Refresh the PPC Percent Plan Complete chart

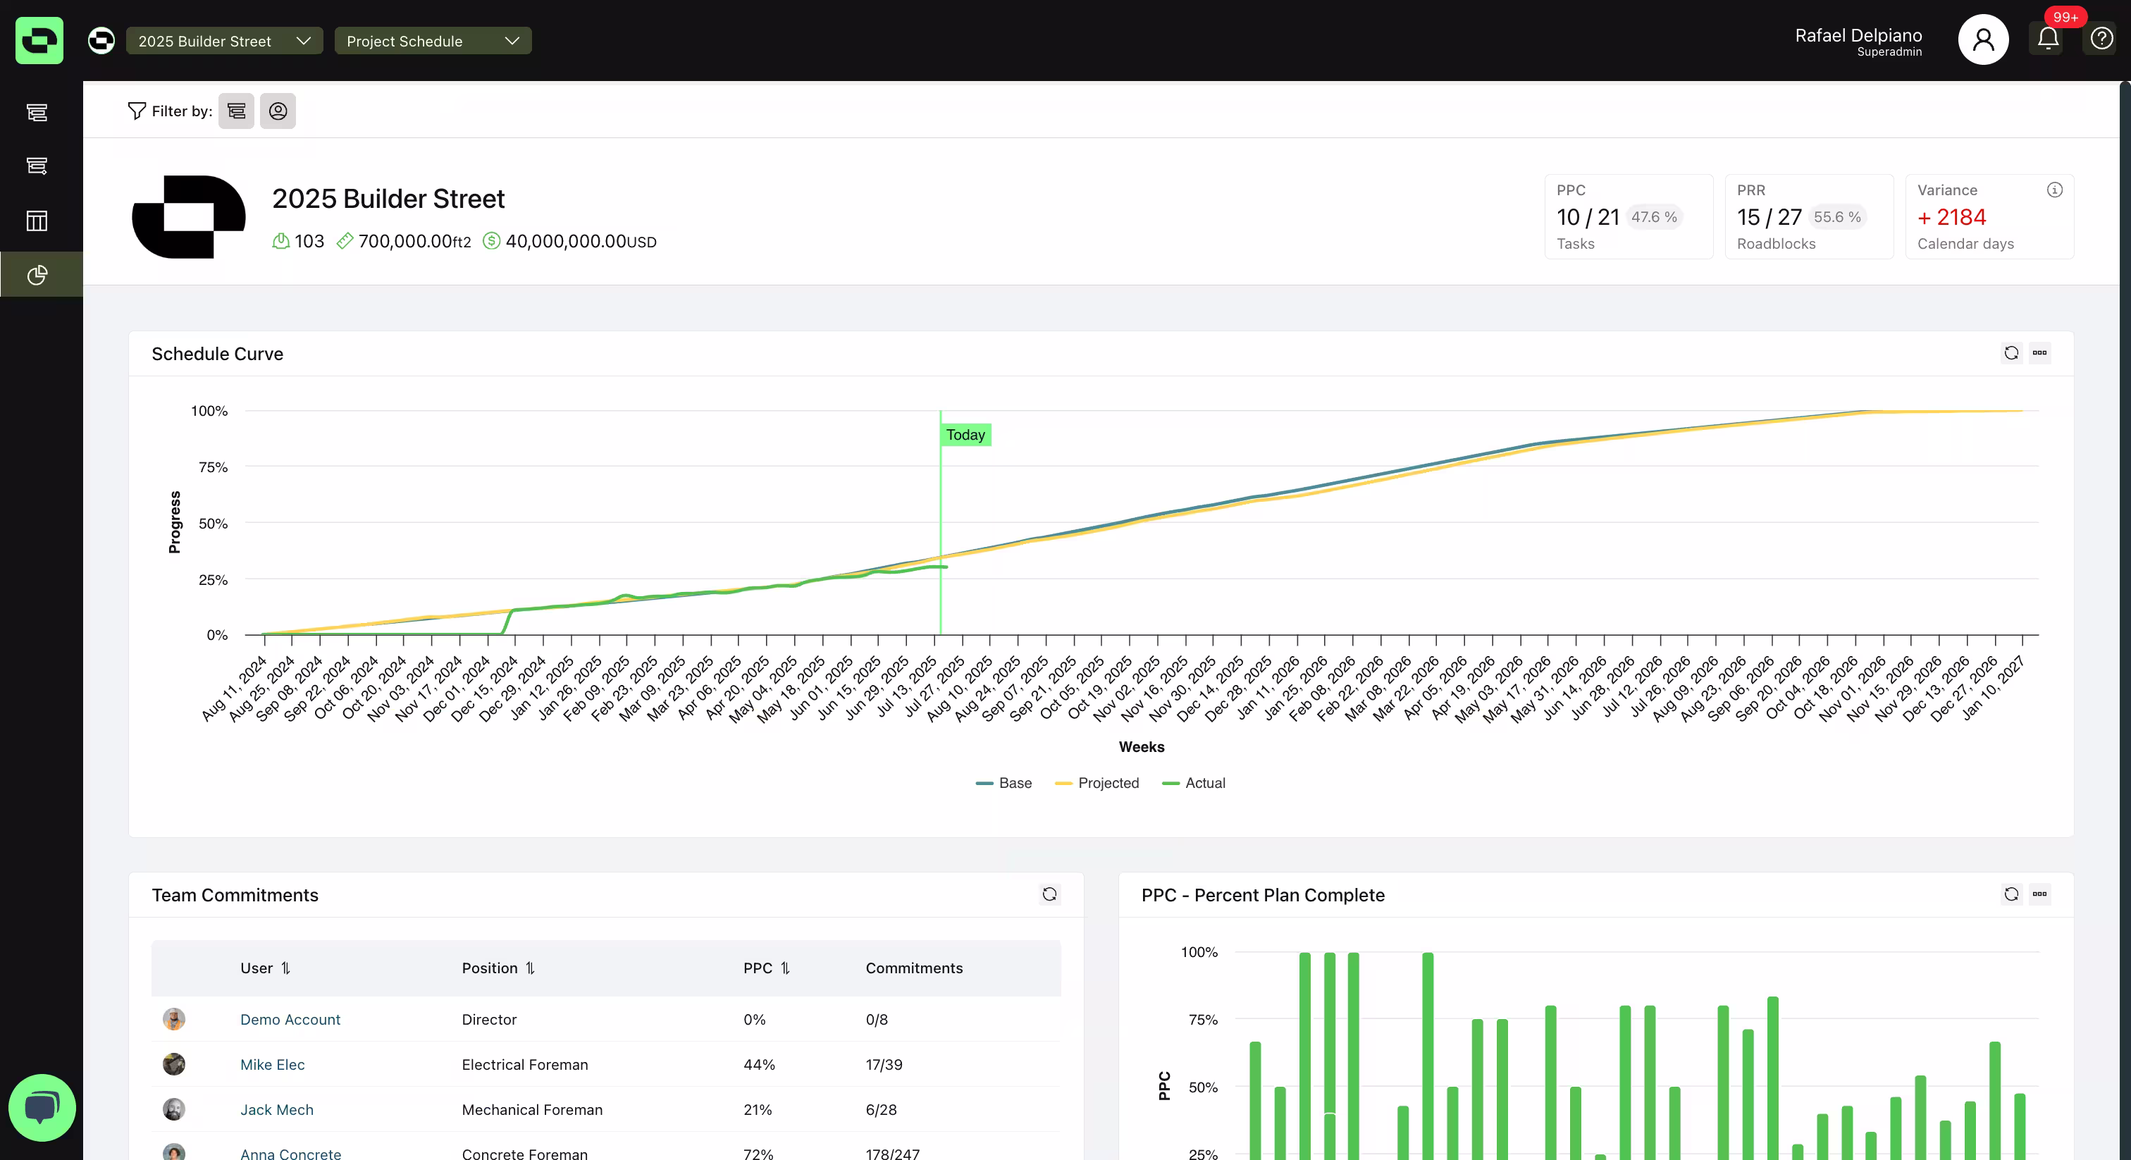[x=2011, y=894]
